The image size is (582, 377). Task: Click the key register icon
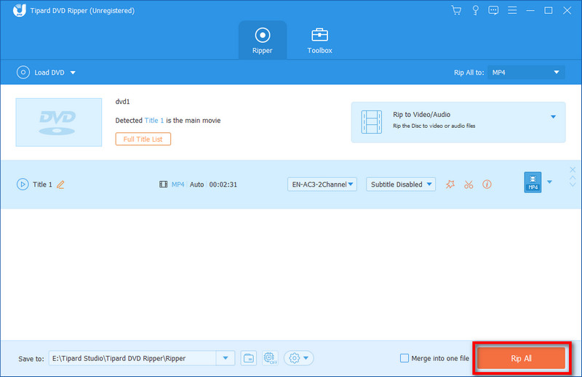pos(474,10)
